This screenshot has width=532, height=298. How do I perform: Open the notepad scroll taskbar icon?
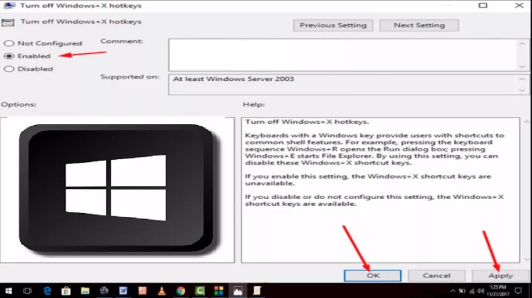[257, 291]
